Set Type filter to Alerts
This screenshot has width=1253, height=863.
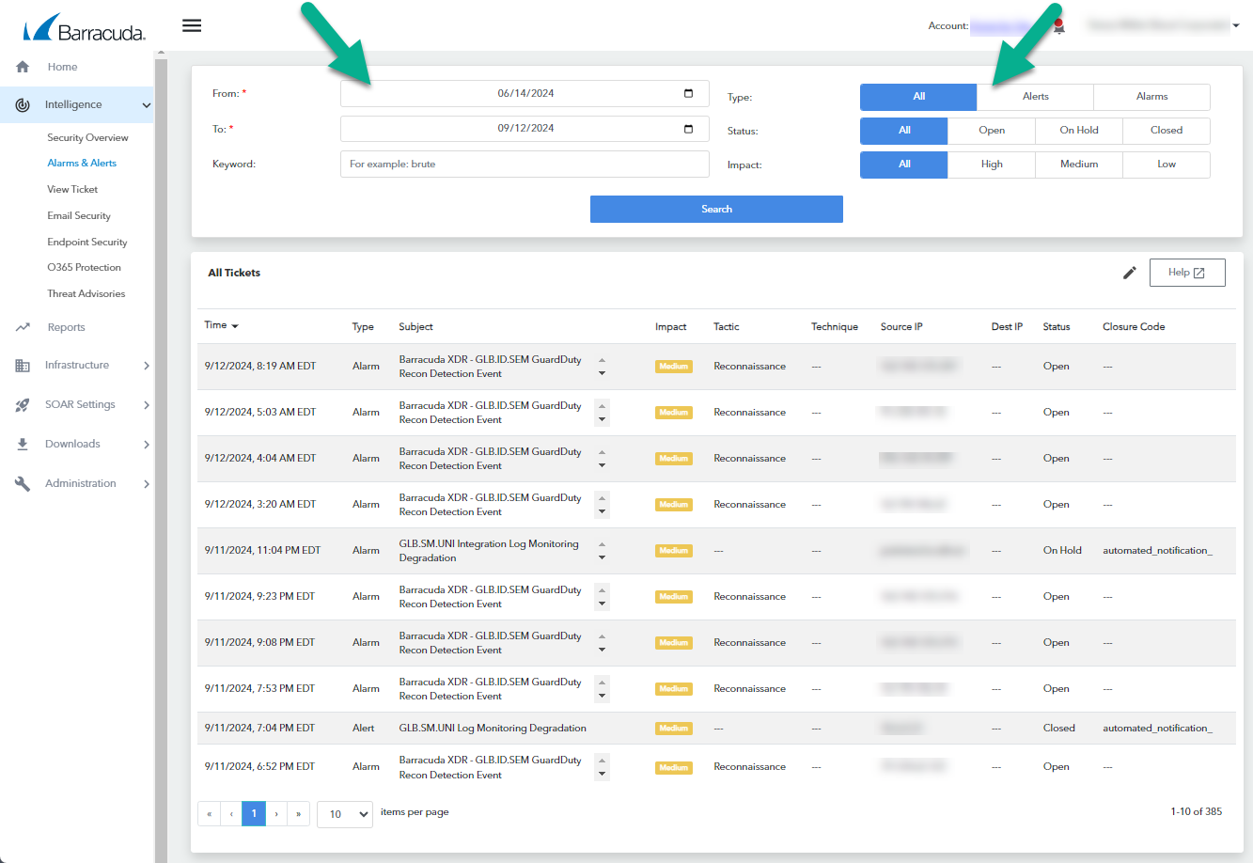1036,97
